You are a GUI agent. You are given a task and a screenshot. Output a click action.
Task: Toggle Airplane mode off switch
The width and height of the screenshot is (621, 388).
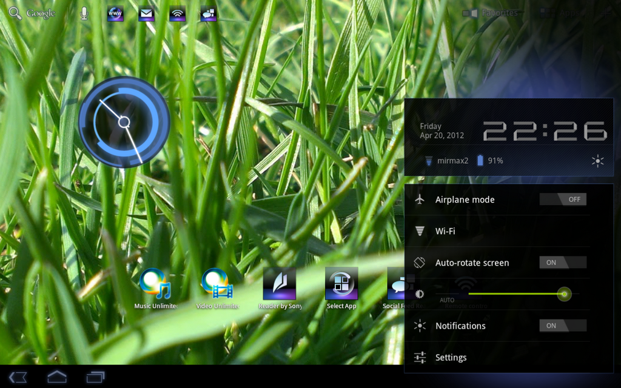[563, 199]
